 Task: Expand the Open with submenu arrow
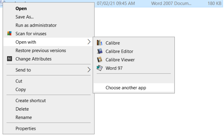pos(89,42)
